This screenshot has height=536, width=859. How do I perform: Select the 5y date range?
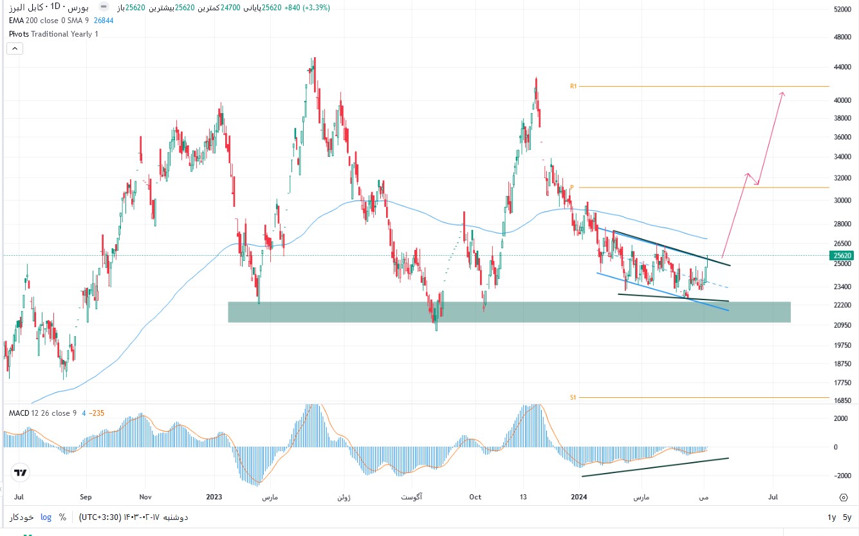tap(848, 517)
